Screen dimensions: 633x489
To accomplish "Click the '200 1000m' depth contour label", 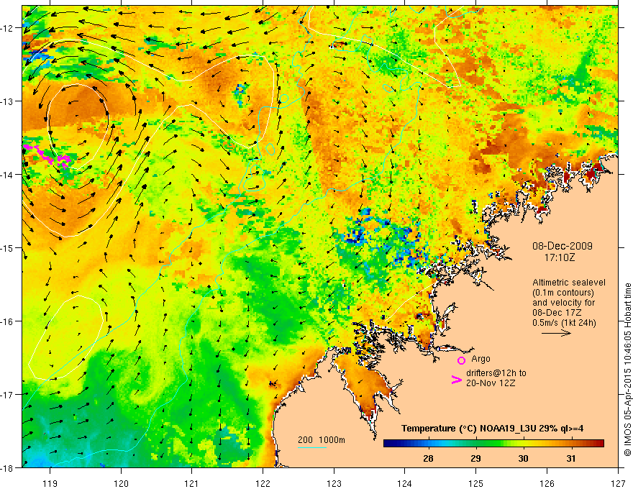I will pyautogui.click(x=322, y=440).
